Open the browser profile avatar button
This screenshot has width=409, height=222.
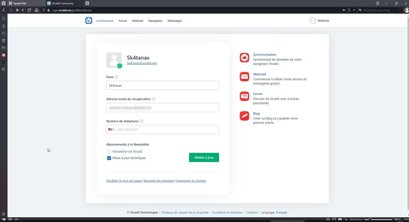[x=406, y=10]
